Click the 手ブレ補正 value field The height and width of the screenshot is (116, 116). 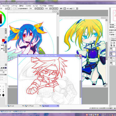click(75, 9)
